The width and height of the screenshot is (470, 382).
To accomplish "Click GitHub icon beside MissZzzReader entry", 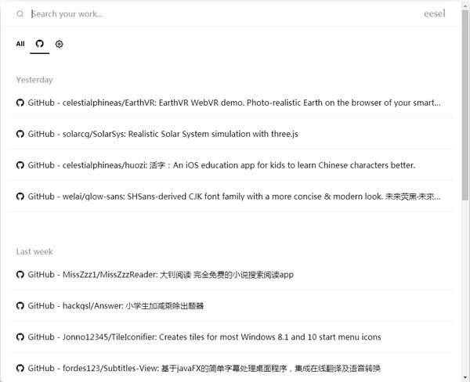I will pyautogui.click(x=20, y=275).
